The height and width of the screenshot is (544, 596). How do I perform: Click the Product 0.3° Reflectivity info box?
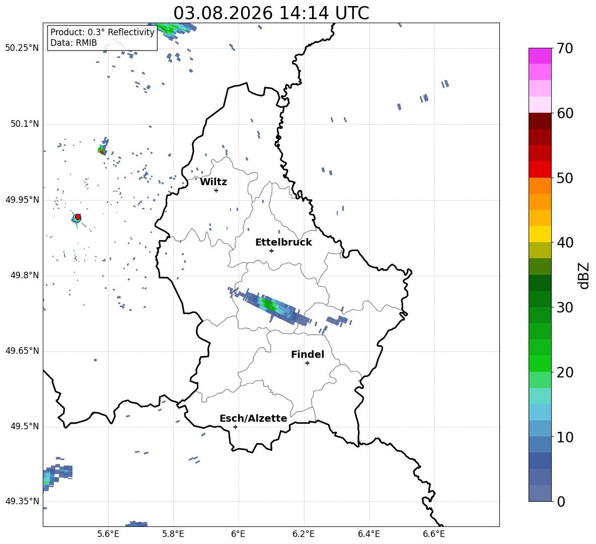102,37
